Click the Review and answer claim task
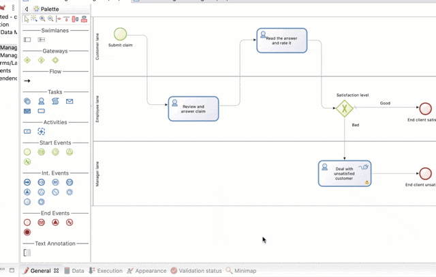Screen dimensions: 436x277 [193, 108]
